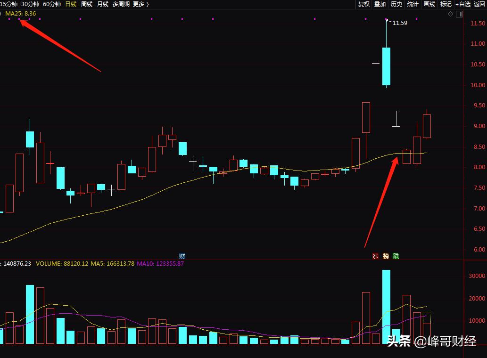Select the 月线 monthly chart tab
The image size is (487, 358).
[103, 4]
